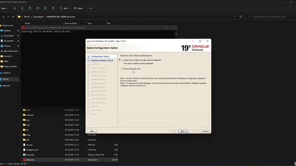Open Help in the Oracle installer

pyautogui.click(x=92, y=131)
